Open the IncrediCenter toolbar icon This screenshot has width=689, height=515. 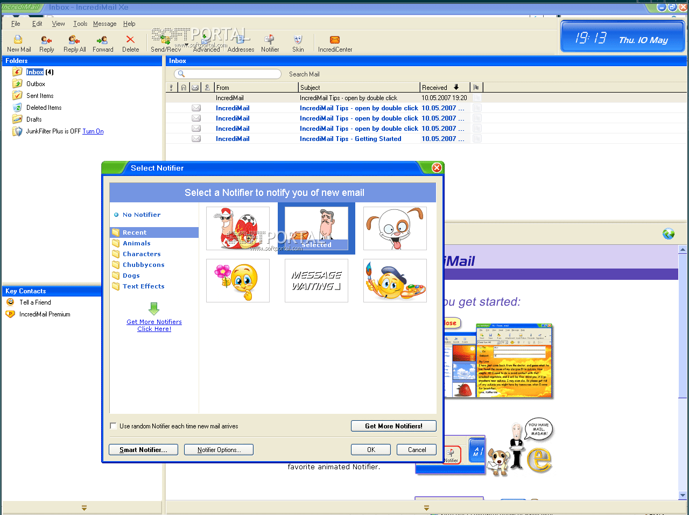[335, 44]
